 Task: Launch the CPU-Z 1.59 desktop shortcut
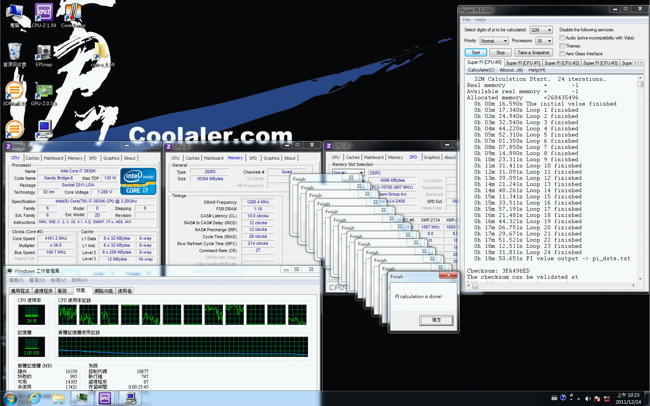tap(44, 16)
